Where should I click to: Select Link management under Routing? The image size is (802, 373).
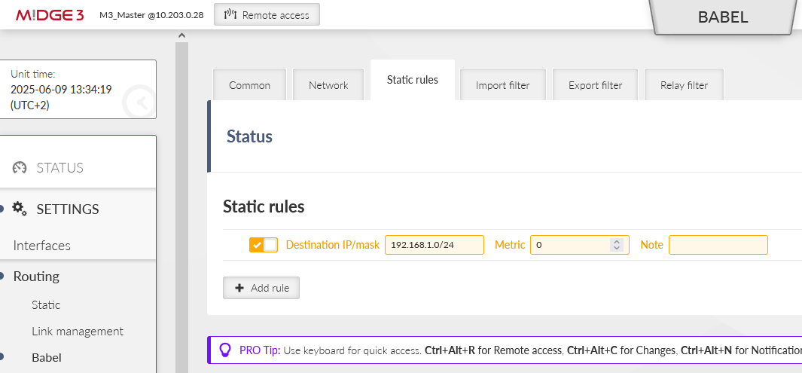[x=78, y=331]
